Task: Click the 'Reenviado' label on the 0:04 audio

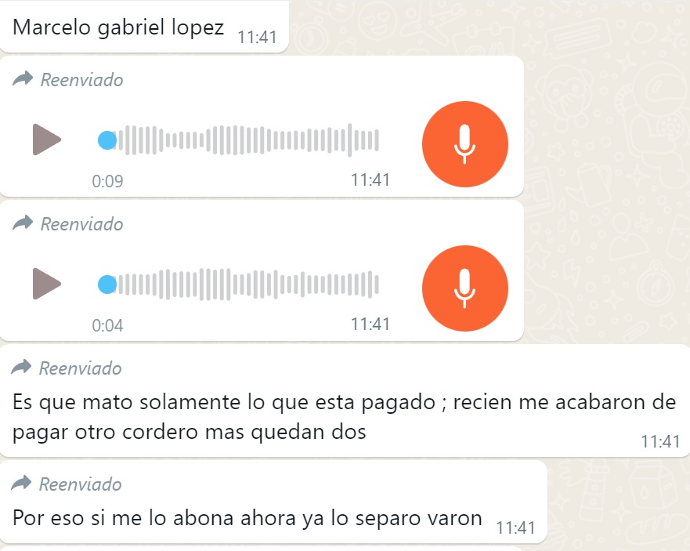Action: [x=82, y=224]
